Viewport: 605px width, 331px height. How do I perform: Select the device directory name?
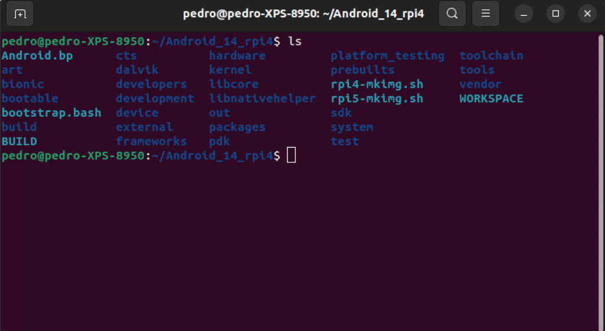pos(137,113)
